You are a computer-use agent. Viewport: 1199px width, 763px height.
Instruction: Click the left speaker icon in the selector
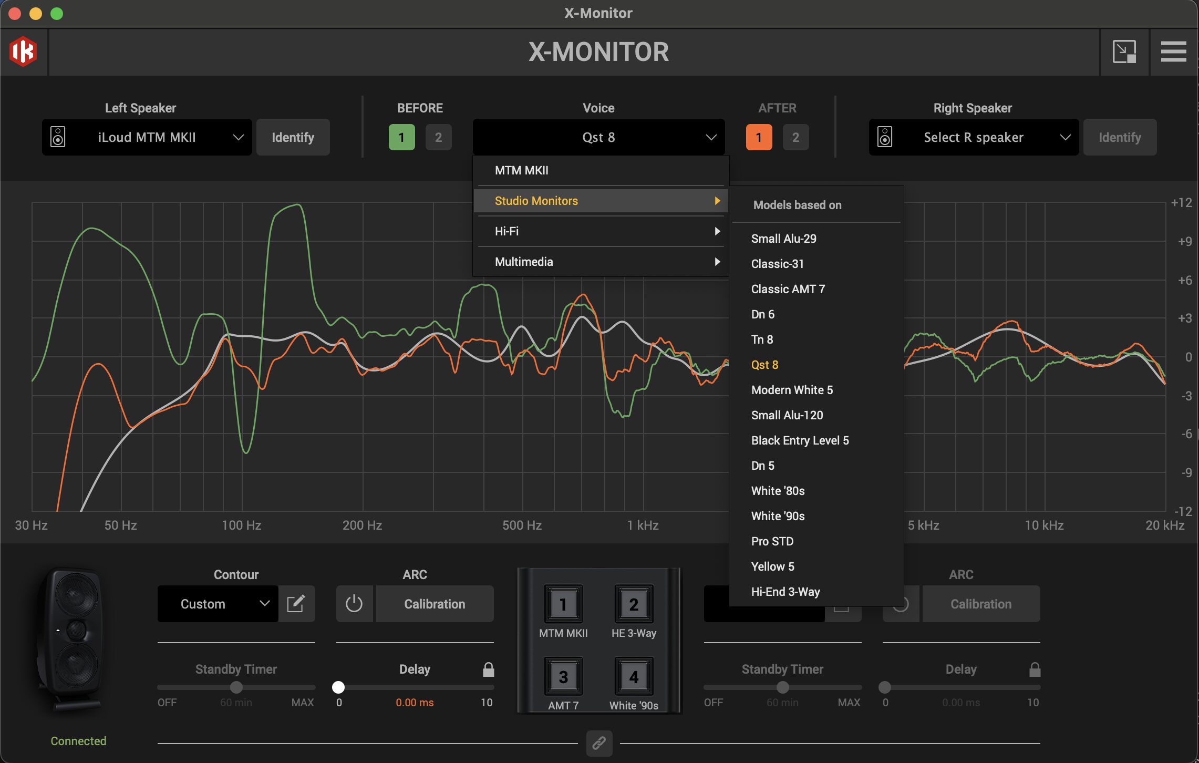(x=58, y=137)
